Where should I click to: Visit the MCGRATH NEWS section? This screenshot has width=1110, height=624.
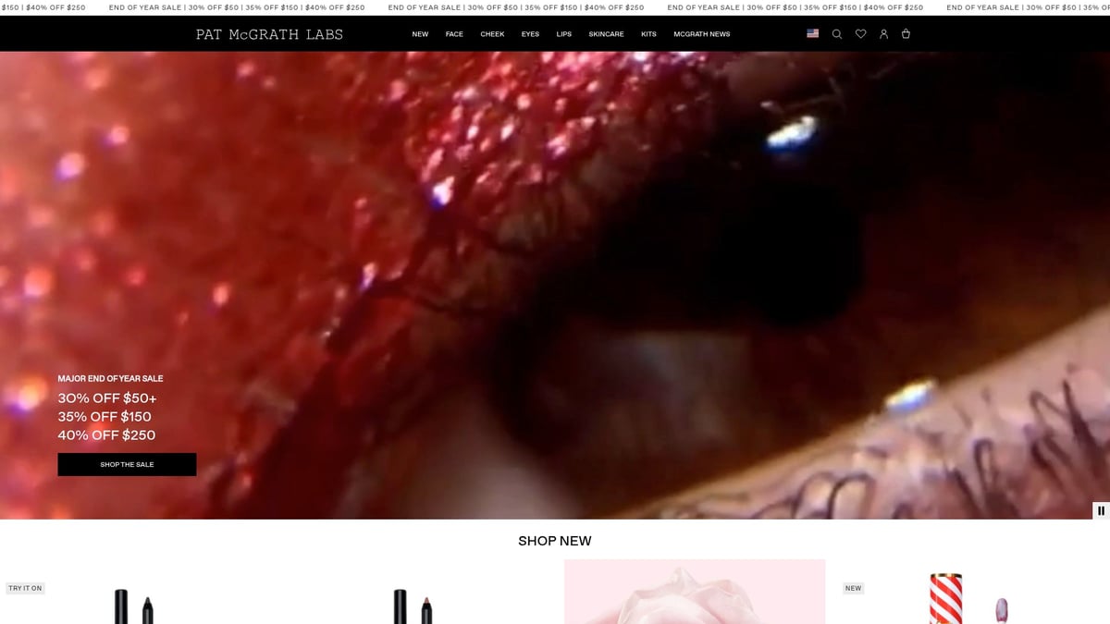pos(702,33)
